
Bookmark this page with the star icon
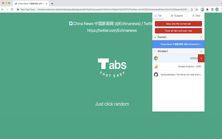coord(197,9)
